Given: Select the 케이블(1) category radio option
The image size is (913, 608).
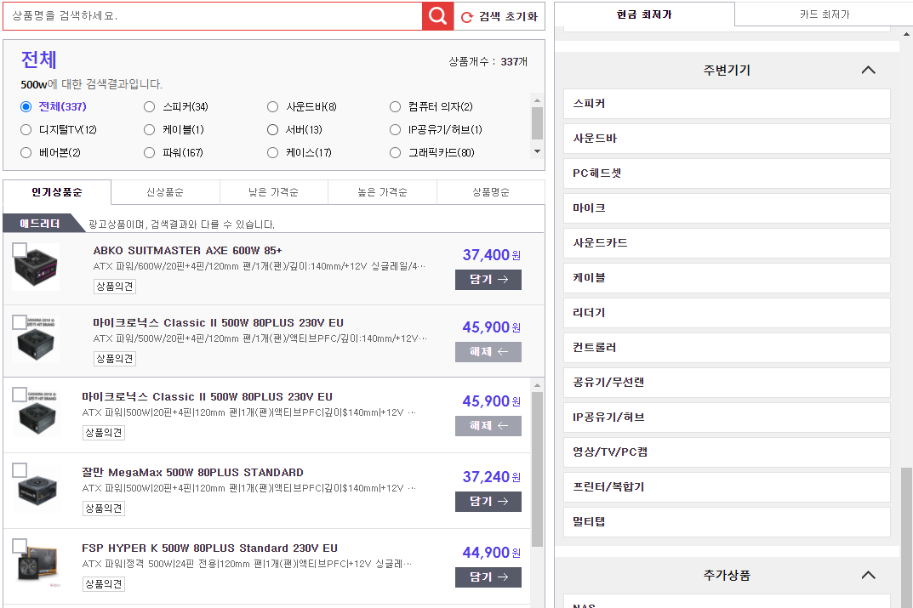Looking at the screenshot, I should click(x=149, y=130).
